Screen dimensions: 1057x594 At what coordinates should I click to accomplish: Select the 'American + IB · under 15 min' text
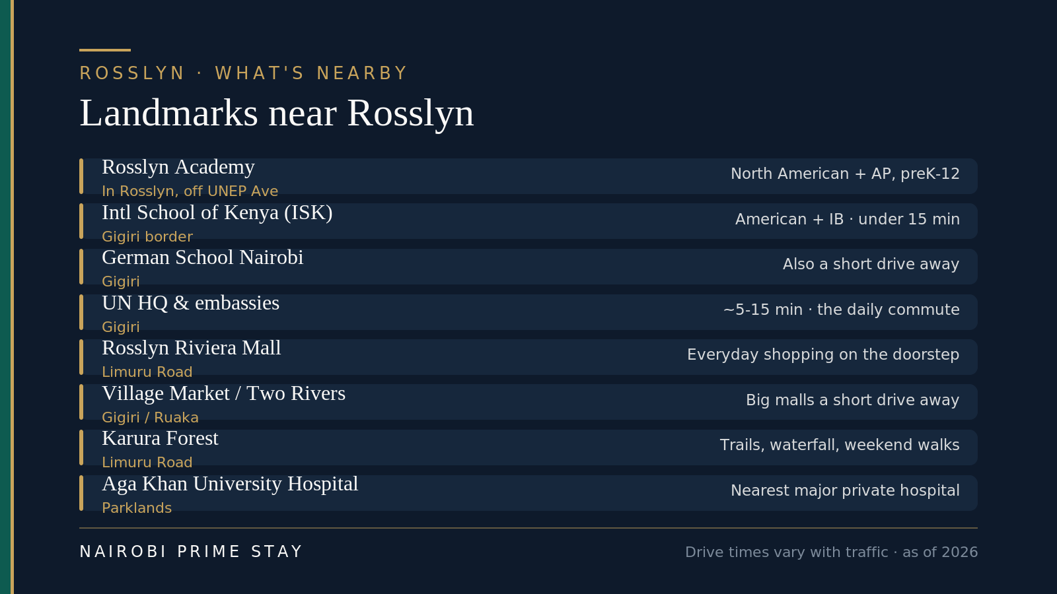click(848, 219)
